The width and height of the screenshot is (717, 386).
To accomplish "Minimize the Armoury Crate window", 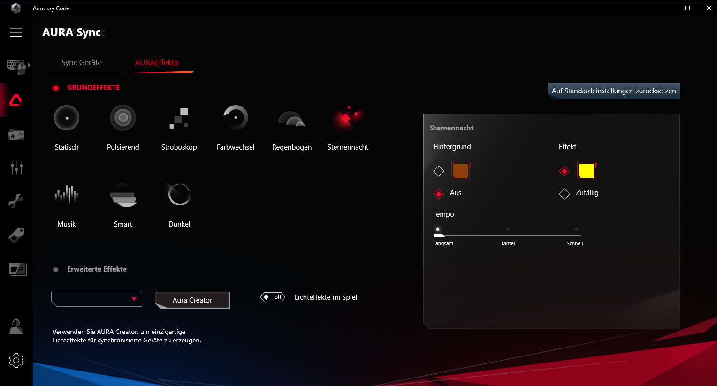I will tap(666, 8).
